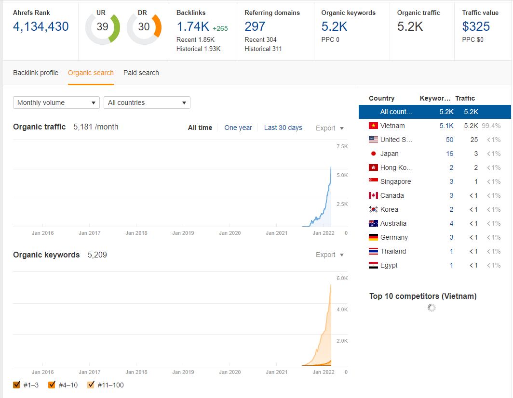Click the Hong Kong flag icon
Screen dimensions: 513x398
coord(373,167)
